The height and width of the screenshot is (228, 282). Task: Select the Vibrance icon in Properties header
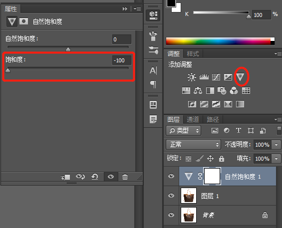click(x=12, y=21)
